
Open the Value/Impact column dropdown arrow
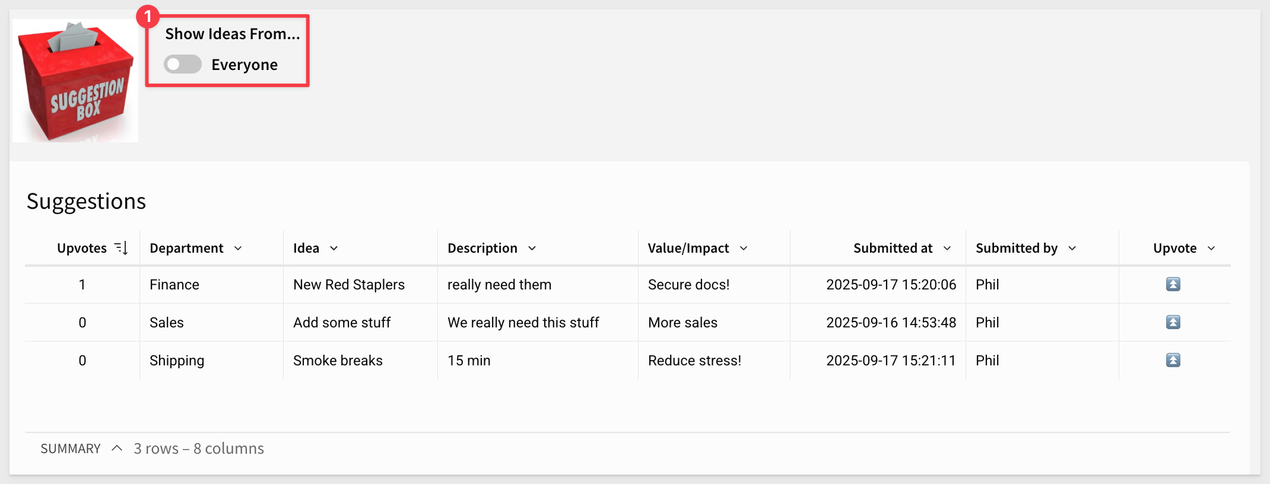tap(744, 248)
